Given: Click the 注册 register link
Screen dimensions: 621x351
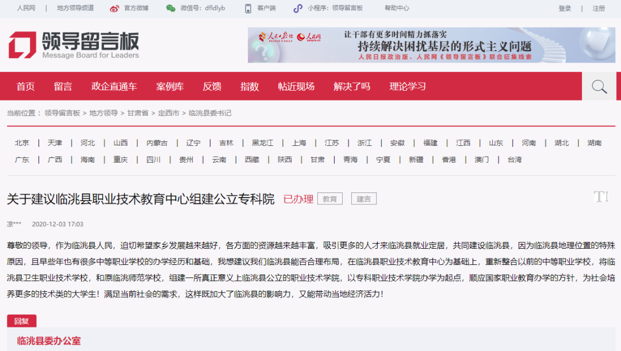Looking at the screenshot, I should coord(599,9).
